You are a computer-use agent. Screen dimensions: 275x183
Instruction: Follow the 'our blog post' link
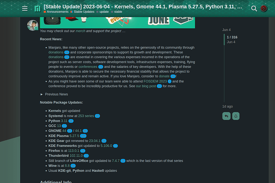point(145,86)
